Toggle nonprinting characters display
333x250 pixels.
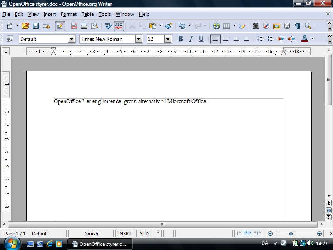click(298, 26)
